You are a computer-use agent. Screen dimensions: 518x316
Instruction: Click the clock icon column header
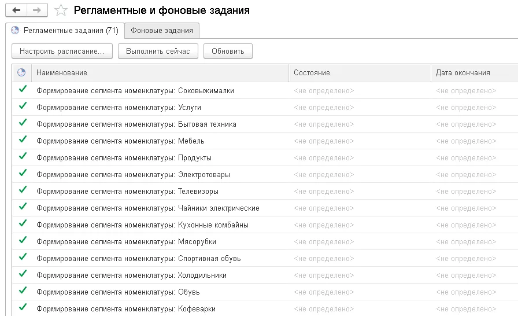(21, 72)
